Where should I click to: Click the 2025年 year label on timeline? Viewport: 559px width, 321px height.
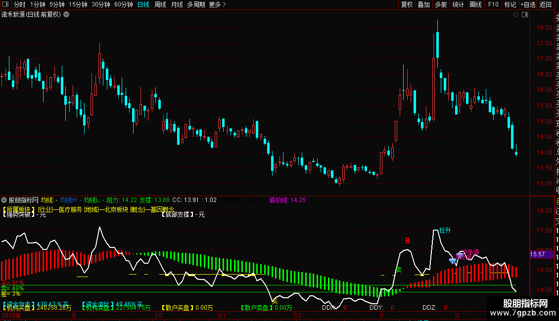coord(11,315)
